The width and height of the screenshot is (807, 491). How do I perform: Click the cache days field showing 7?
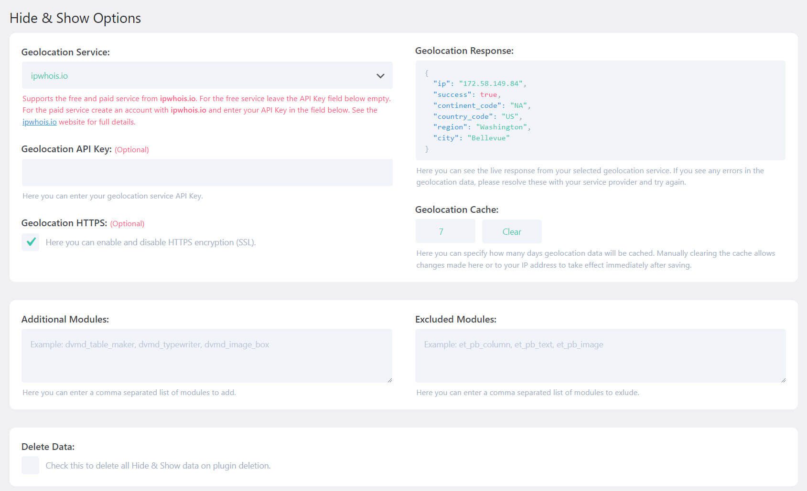445,231
